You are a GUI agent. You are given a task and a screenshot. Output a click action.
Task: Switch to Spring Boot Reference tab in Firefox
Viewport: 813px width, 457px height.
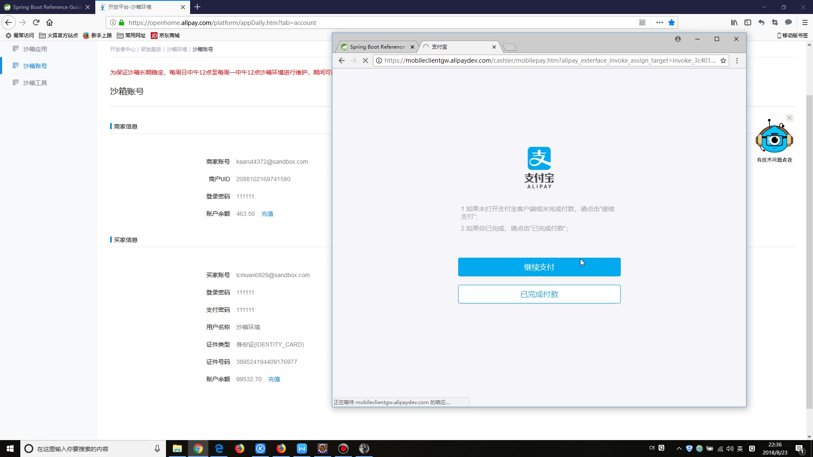coord(47,7)
